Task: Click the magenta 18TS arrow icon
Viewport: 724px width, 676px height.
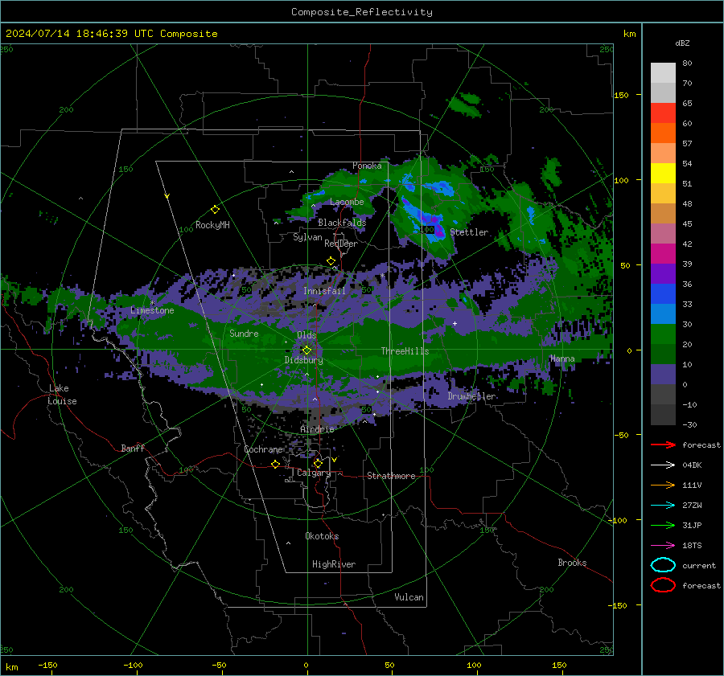Action: [x=663, y=545]
